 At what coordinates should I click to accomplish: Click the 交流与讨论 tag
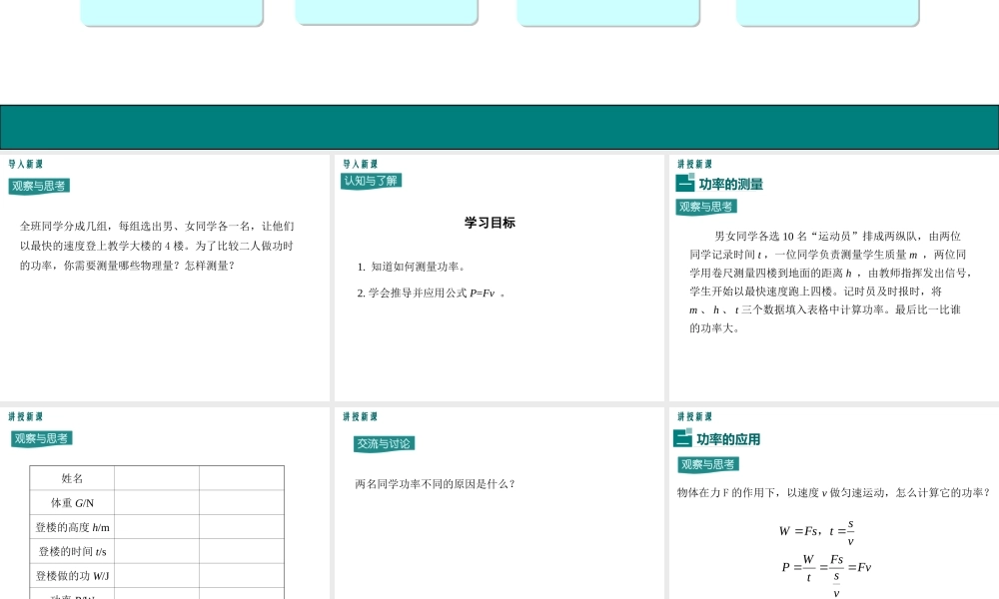[384, 443]
